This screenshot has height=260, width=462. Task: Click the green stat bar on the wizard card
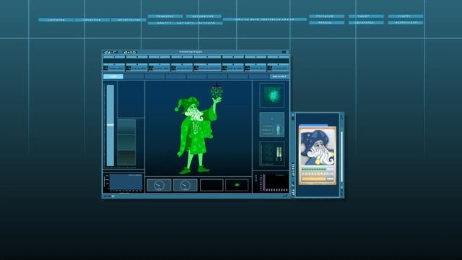(314, 170)
